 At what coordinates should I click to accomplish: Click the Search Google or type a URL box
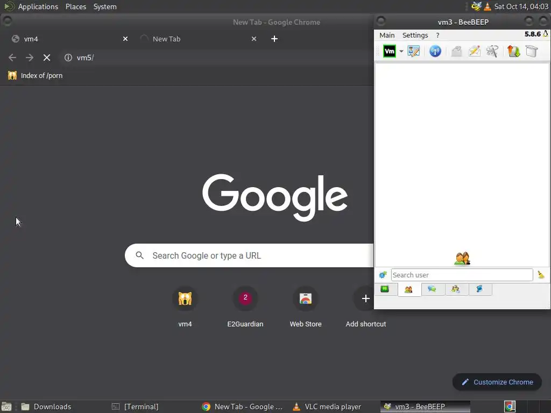[250, 255]
